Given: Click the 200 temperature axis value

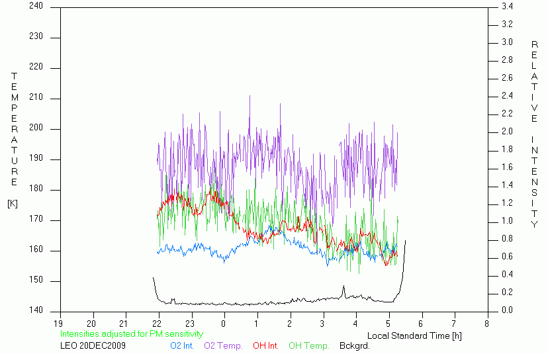Looking at the screenshot, I should point(36,128).
